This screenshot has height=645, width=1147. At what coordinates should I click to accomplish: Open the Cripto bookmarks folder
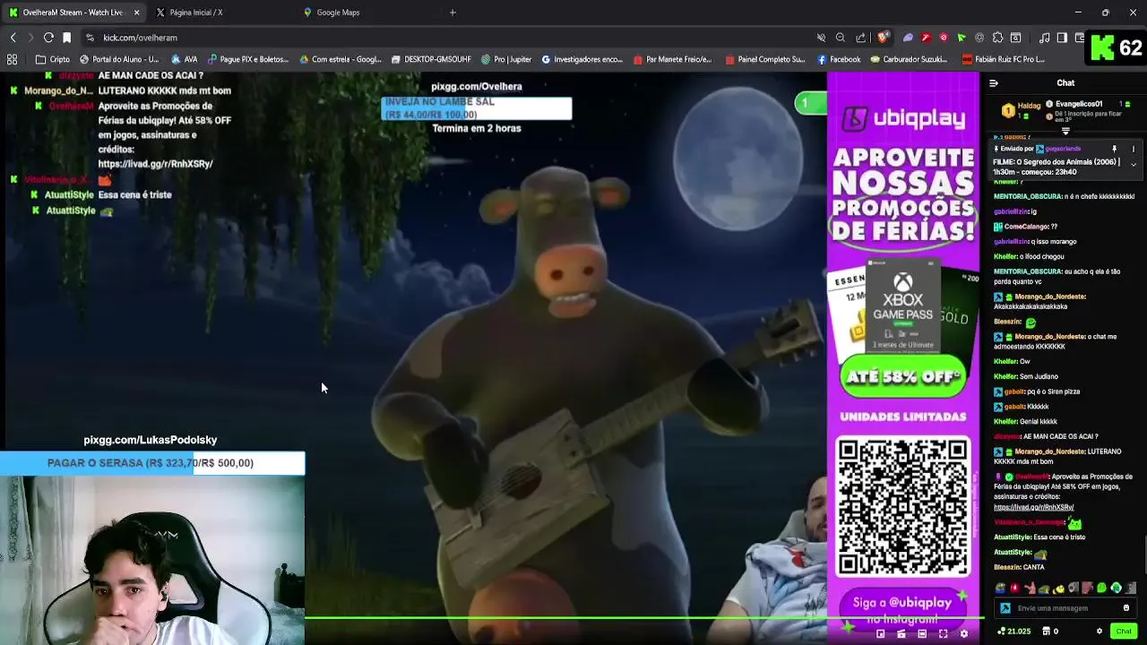[x=53, y=59]
